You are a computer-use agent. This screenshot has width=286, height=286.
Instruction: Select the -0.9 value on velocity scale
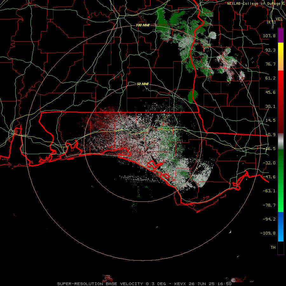click(270, 135)
